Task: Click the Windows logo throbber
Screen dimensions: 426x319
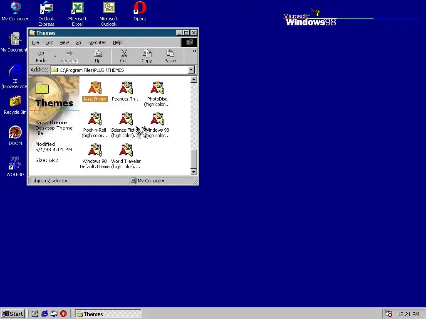Action: pos(189,42)
